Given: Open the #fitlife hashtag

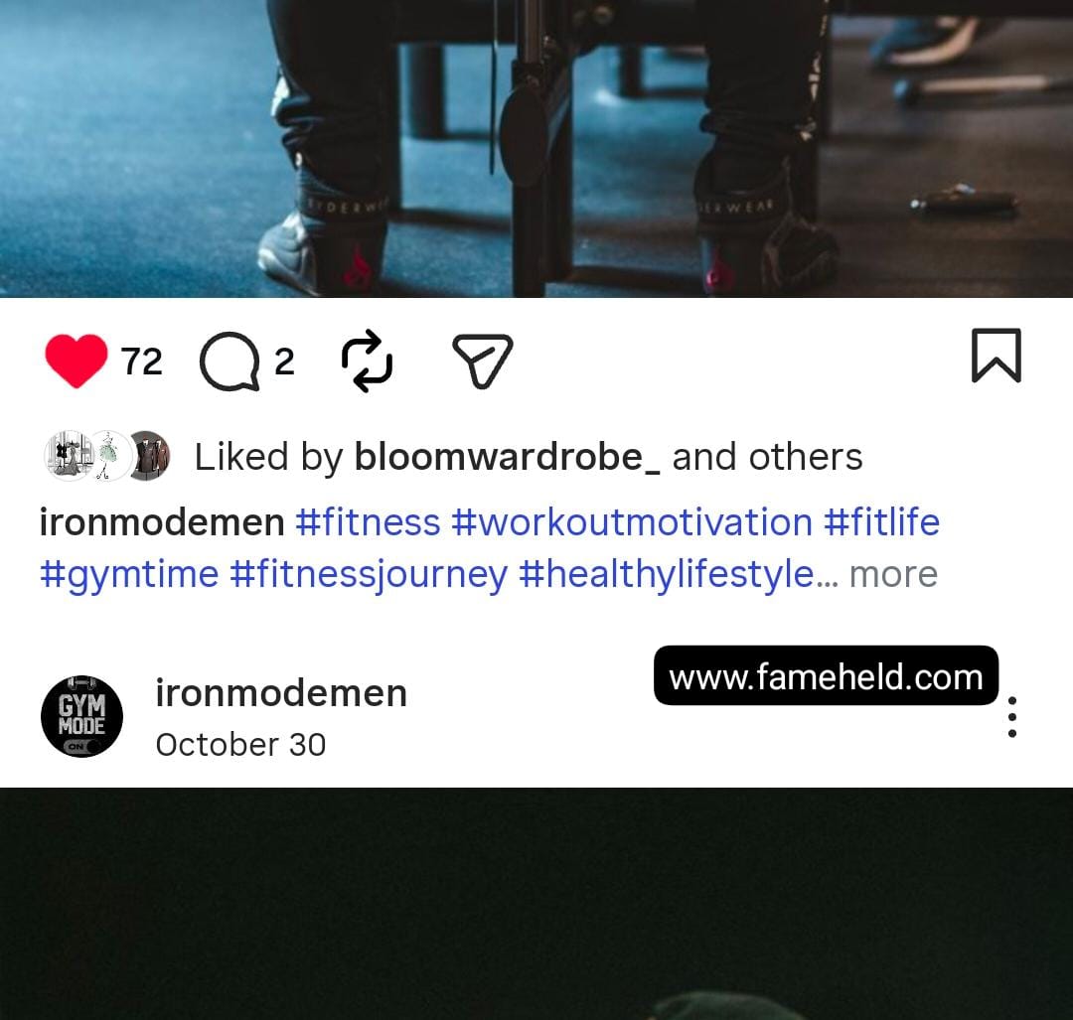Looking at the screenshot, I should point(881,522).
